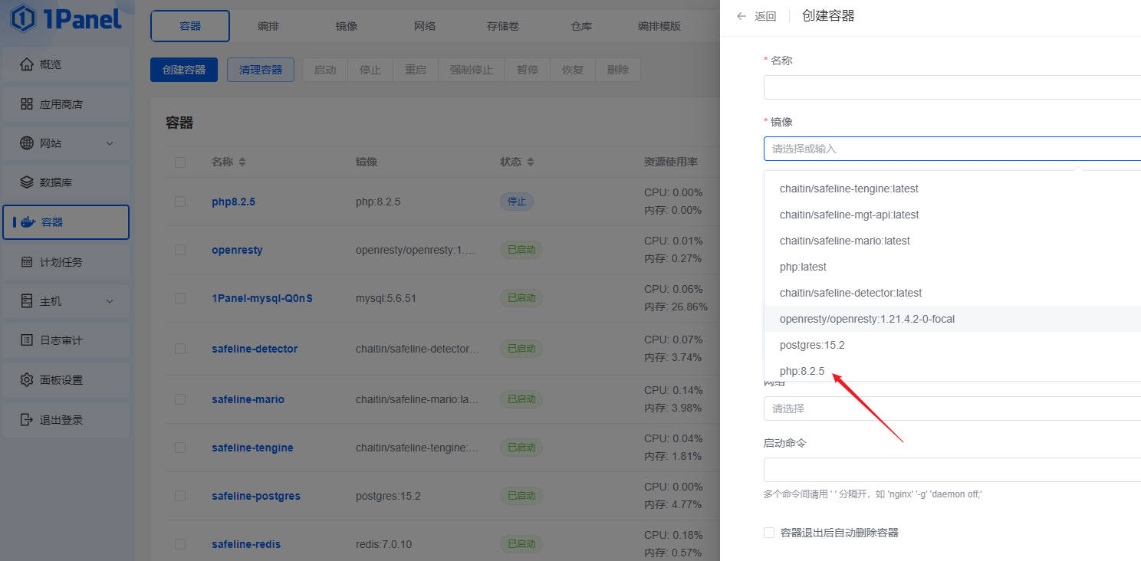Choose php:8.2.5 image option
The image size is (1141, 561).
point(952,371)
